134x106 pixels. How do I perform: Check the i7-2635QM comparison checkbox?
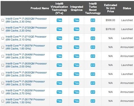pos(3,65)
